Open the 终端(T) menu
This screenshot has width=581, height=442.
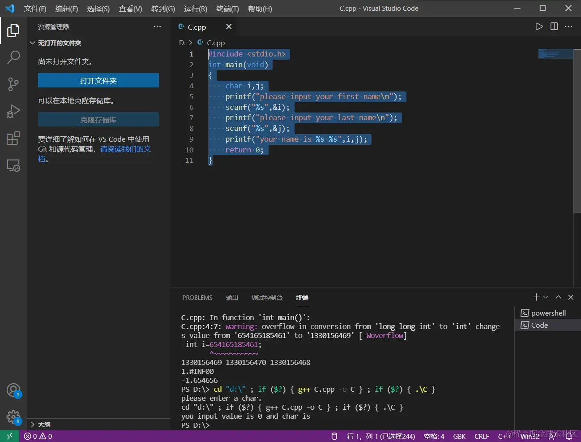(x=227, y=9)
